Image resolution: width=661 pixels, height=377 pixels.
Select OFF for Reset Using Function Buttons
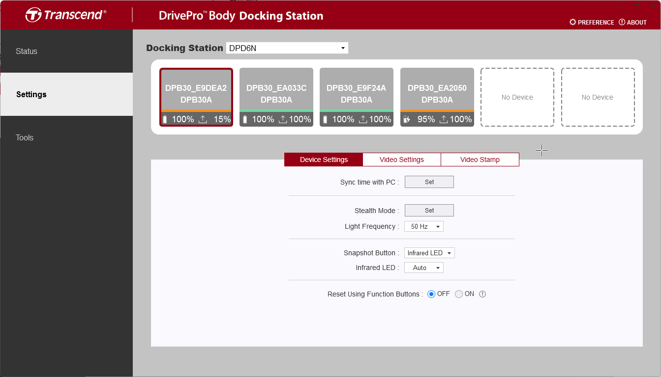(x=431, y=294)
